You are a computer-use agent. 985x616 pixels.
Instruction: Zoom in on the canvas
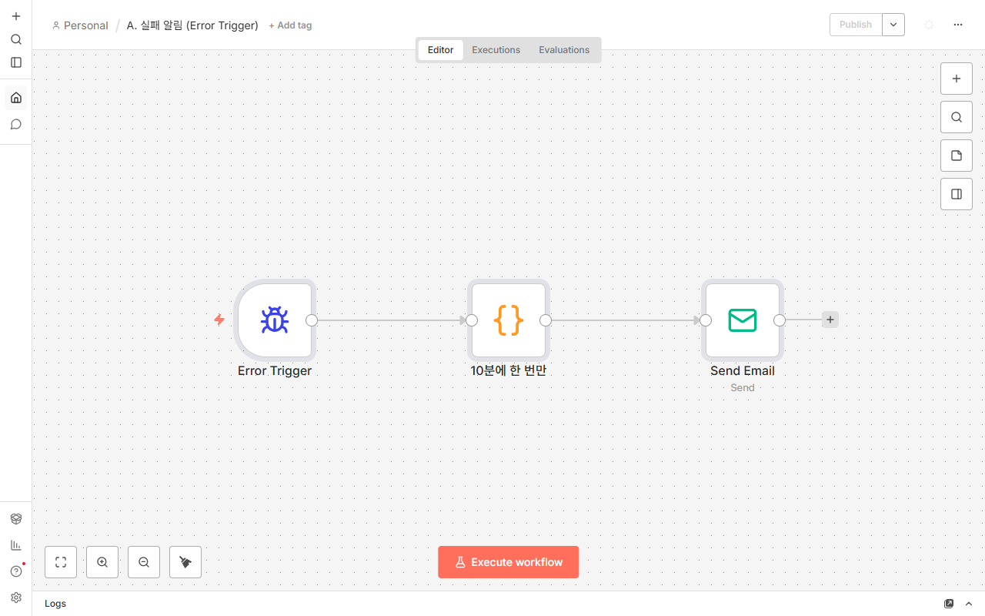pos(102,562)
